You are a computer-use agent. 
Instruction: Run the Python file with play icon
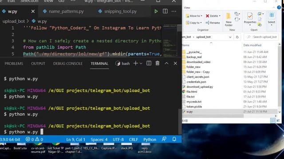pyautogui.click(x=156, y=11)
